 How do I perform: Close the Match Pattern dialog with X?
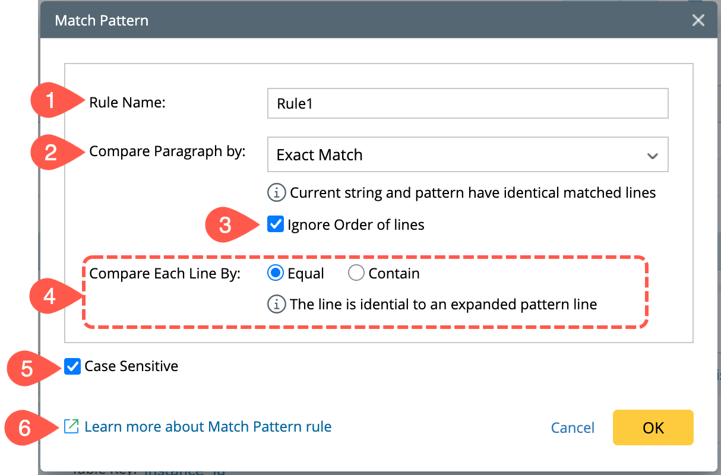[x=698, y=21]
